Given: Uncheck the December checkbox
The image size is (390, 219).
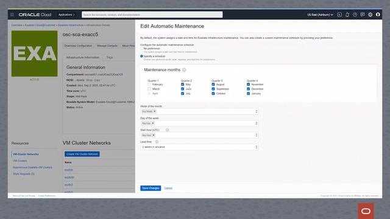Looking at the screenshot, I should pyautogui.click(x=248, y=89).
